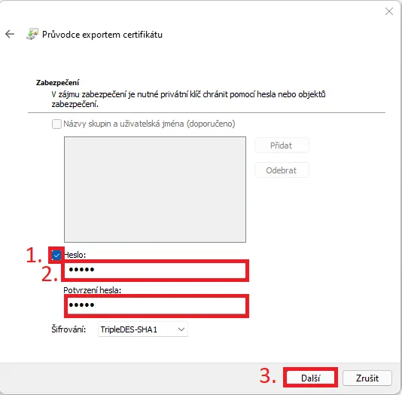Click the Potvrzení hesla label
Viewport: 402px width, 395px height.
click(93, 290)
